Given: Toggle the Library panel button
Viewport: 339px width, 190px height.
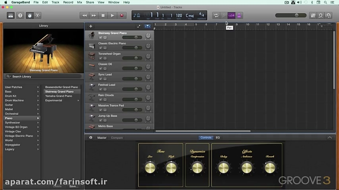Looking at the screenshot, I should (x=11, y=15).
